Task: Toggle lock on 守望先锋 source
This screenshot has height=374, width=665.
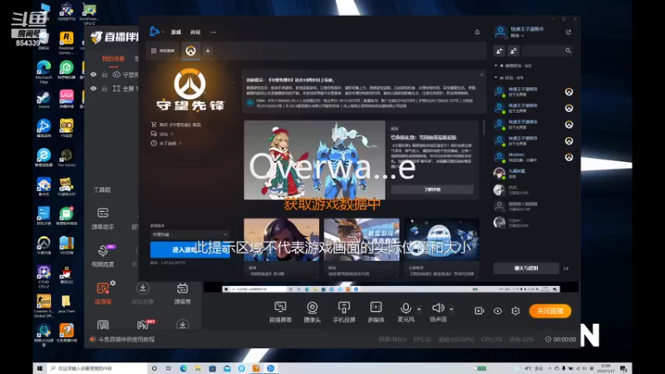Action: click(x=105, y=75)
